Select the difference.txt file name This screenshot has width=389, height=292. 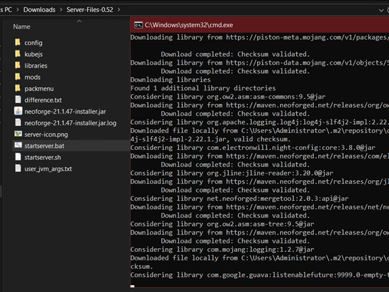click(43, 100)
